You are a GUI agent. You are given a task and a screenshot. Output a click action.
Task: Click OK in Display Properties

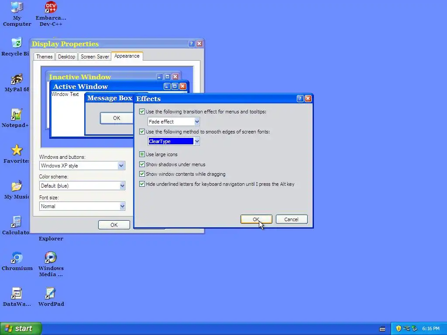pyautogui.click(x=114, y=225)
